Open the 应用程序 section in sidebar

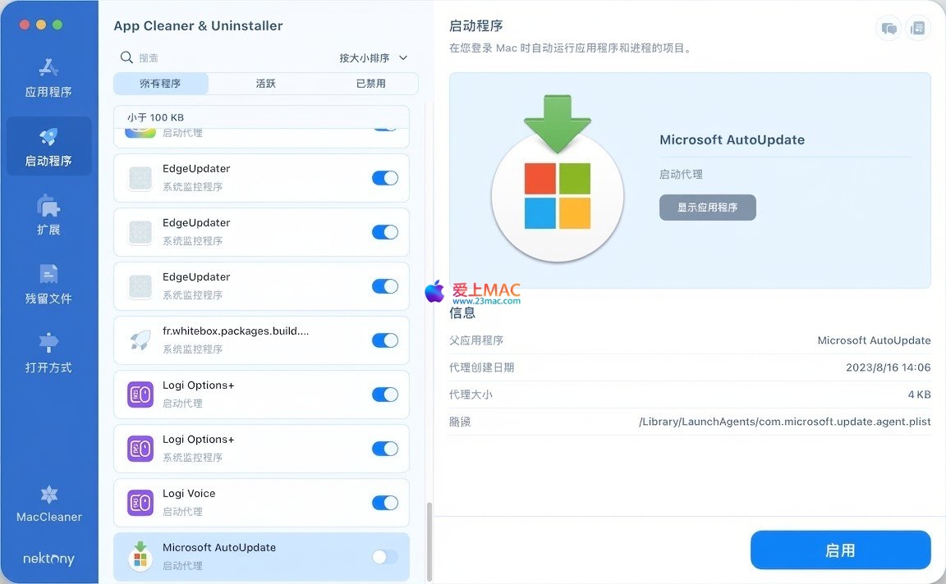[x=48, y=78]
